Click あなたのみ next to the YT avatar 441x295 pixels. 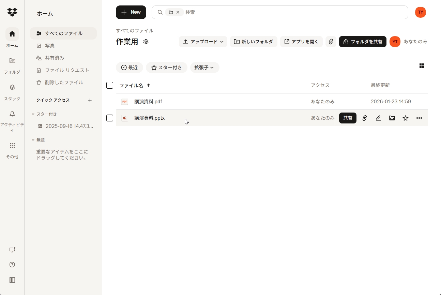pos(415,42)
